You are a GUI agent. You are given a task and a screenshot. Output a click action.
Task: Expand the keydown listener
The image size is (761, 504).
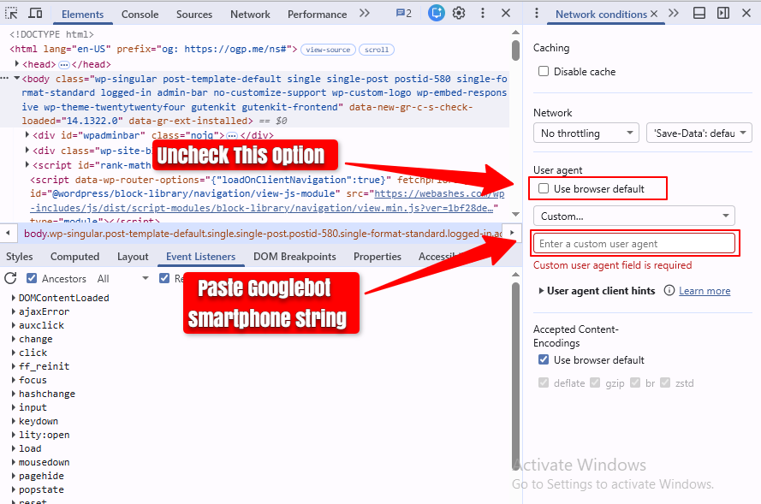point(13,421)
